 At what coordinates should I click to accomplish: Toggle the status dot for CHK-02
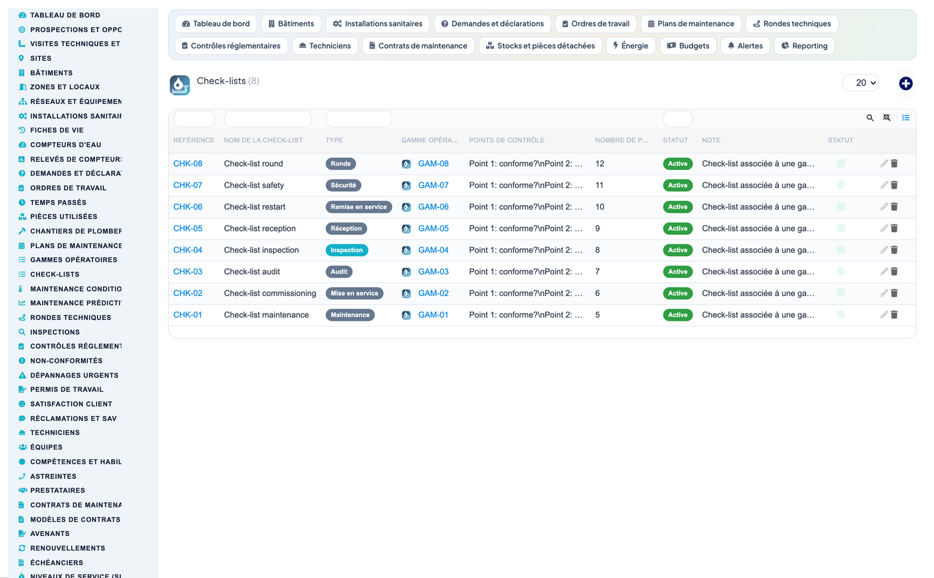(841, 293)
